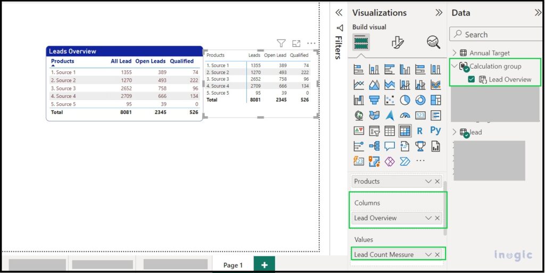
Task: Open Lead Count Messure dropdown chevron
Action: 428,254
